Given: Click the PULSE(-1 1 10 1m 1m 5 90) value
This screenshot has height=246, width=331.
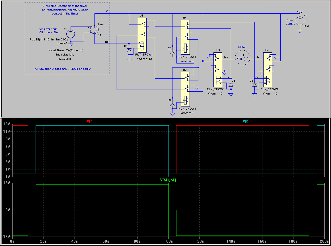Looking at the screenshot, I should pyautogui.click(x=49, y=40).
